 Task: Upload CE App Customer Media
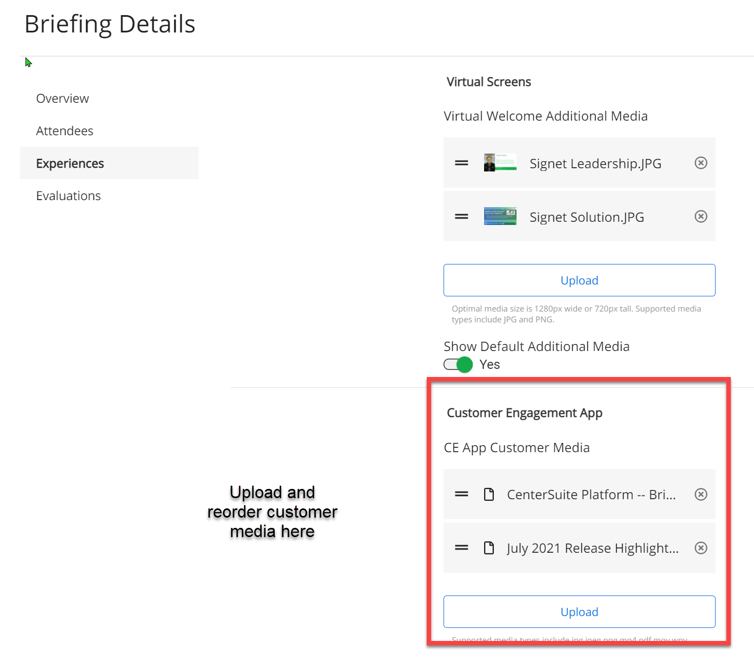(579, 612)
